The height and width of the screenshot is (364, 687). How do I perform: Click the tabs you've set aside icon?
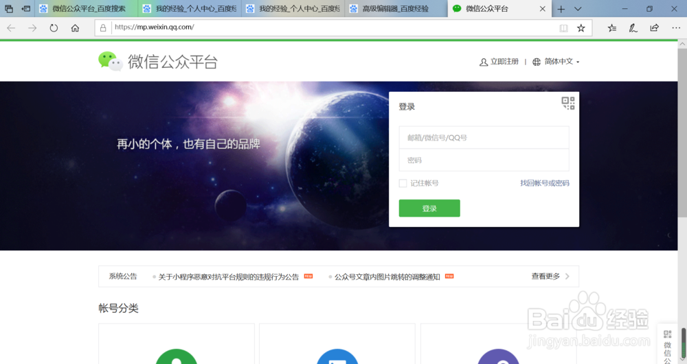tap(9, 8)
